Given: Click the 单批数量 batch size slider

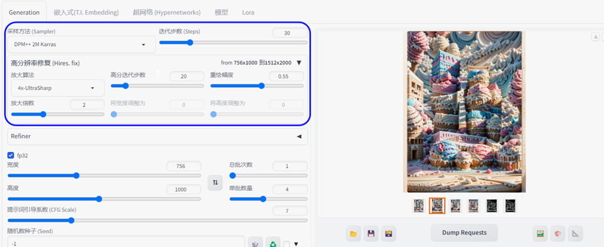Looking at the screenshot, I should (x=268, y=199).
